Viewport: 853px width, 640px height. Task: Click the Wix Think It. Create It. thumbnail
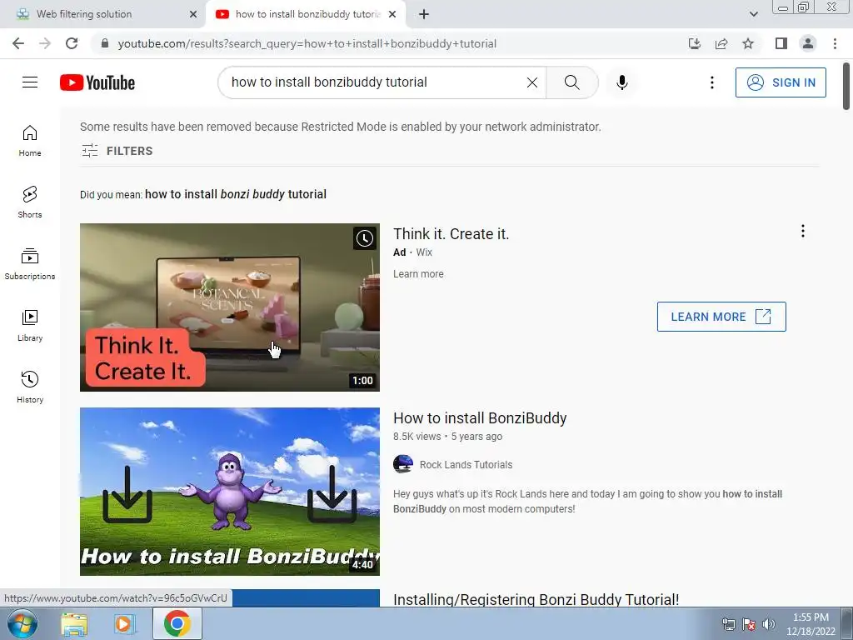click(x=230, y=307)
